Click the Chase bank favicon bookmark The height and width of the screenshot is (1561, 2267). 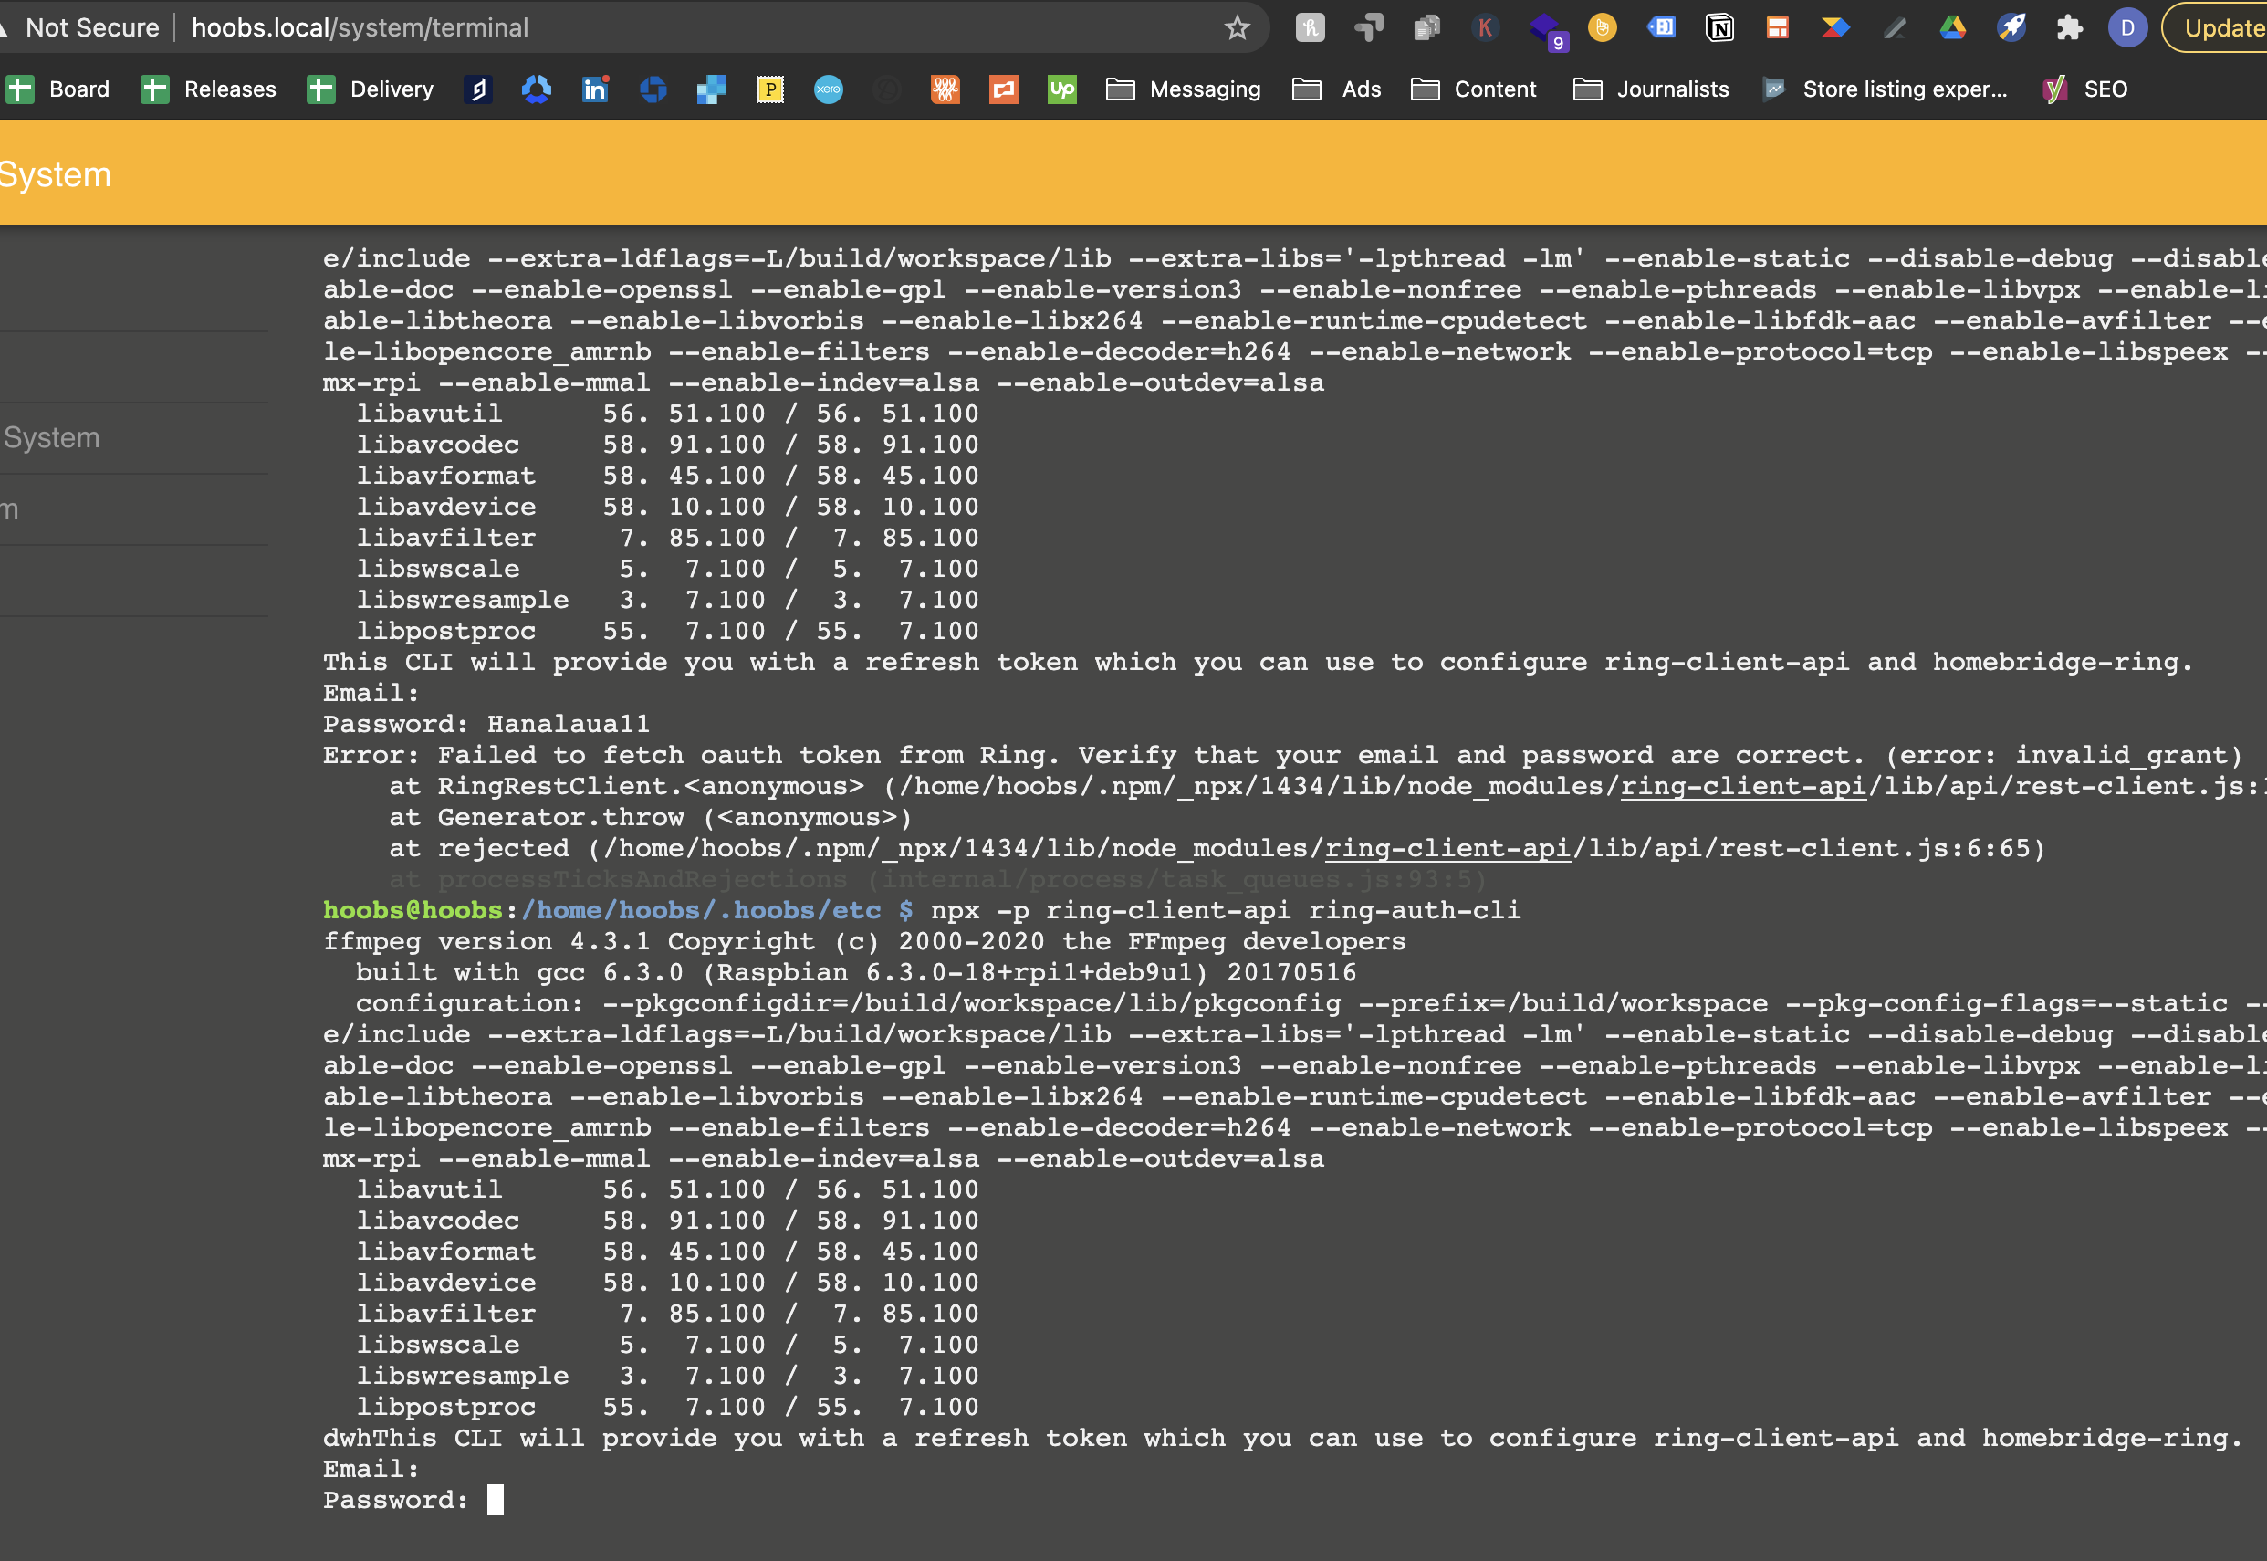point(653,89)
